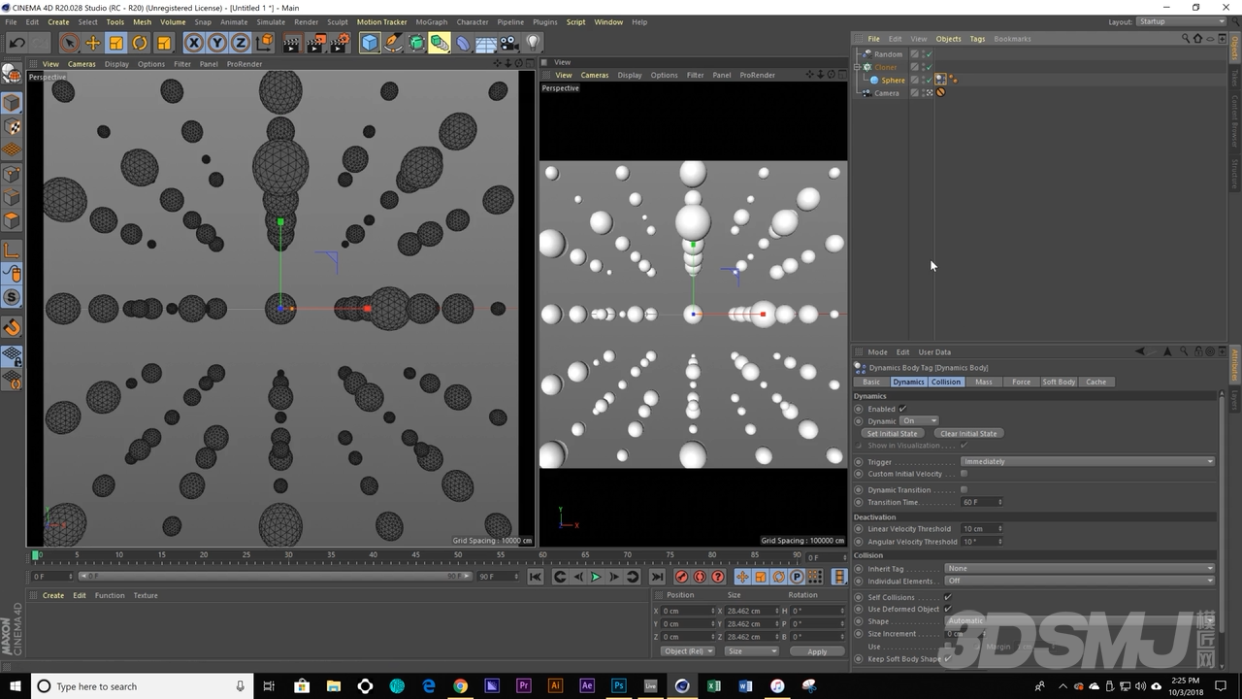Viewport: 1242px width, 699px height.
Task: Open the Dynamic On dropdown
Action: coord(919,421)
